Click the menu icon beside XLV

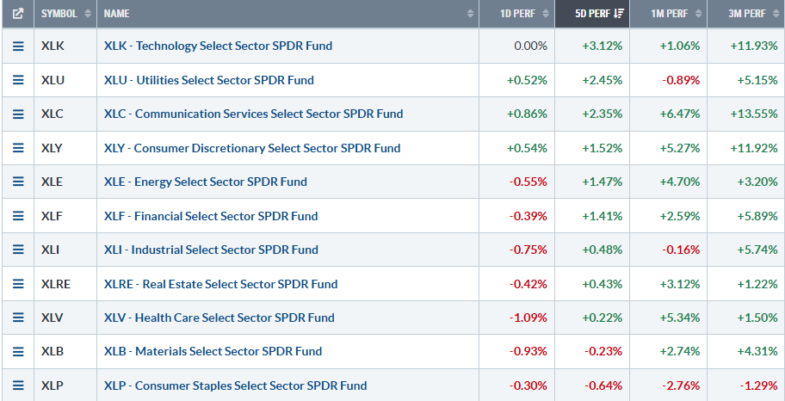tap(18, 318)
